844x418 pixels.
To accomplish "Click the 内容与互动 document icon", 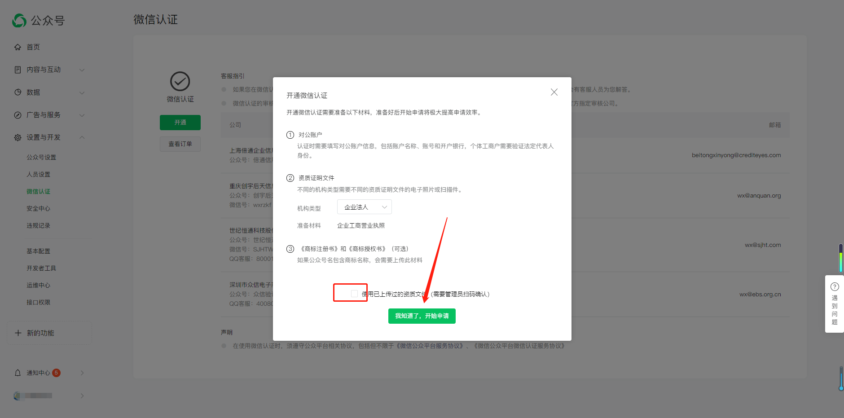I will [18, 70].
